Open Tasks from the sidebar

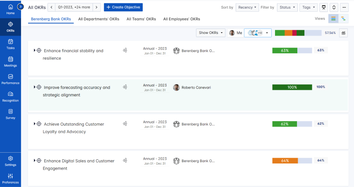(x=10, y=44)
